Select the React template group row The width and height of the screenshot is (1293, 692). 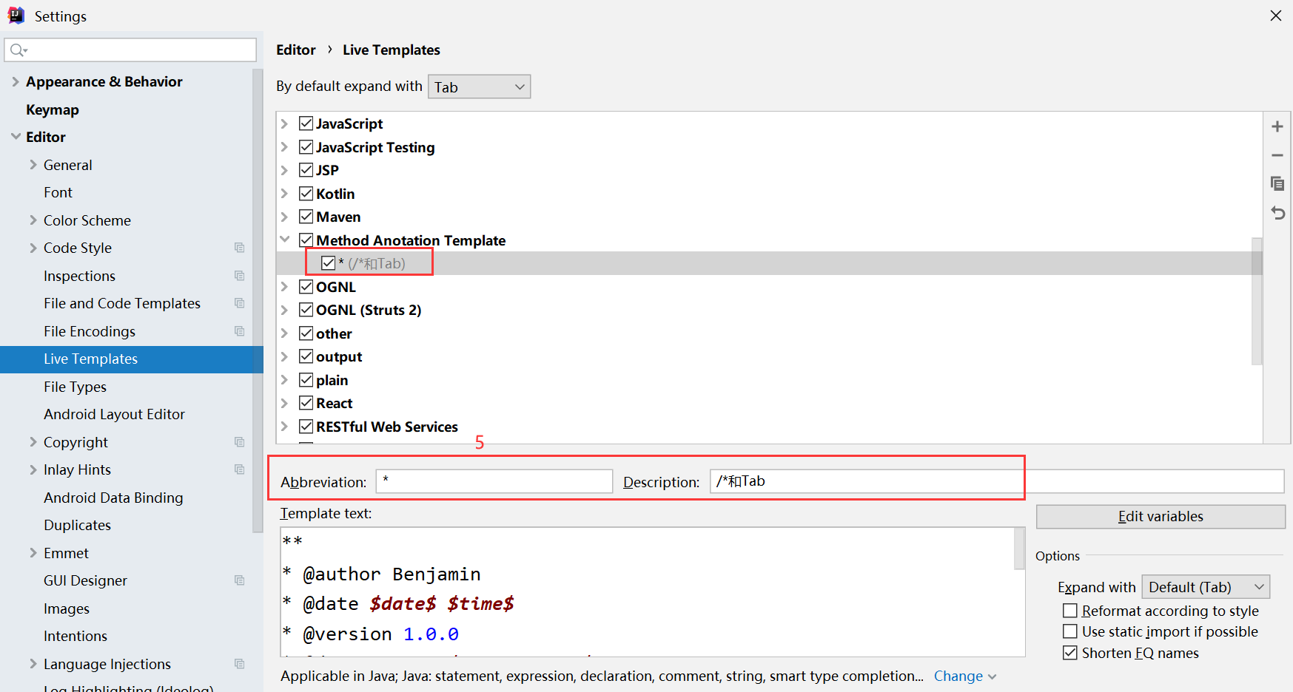[x=769, y=403]
